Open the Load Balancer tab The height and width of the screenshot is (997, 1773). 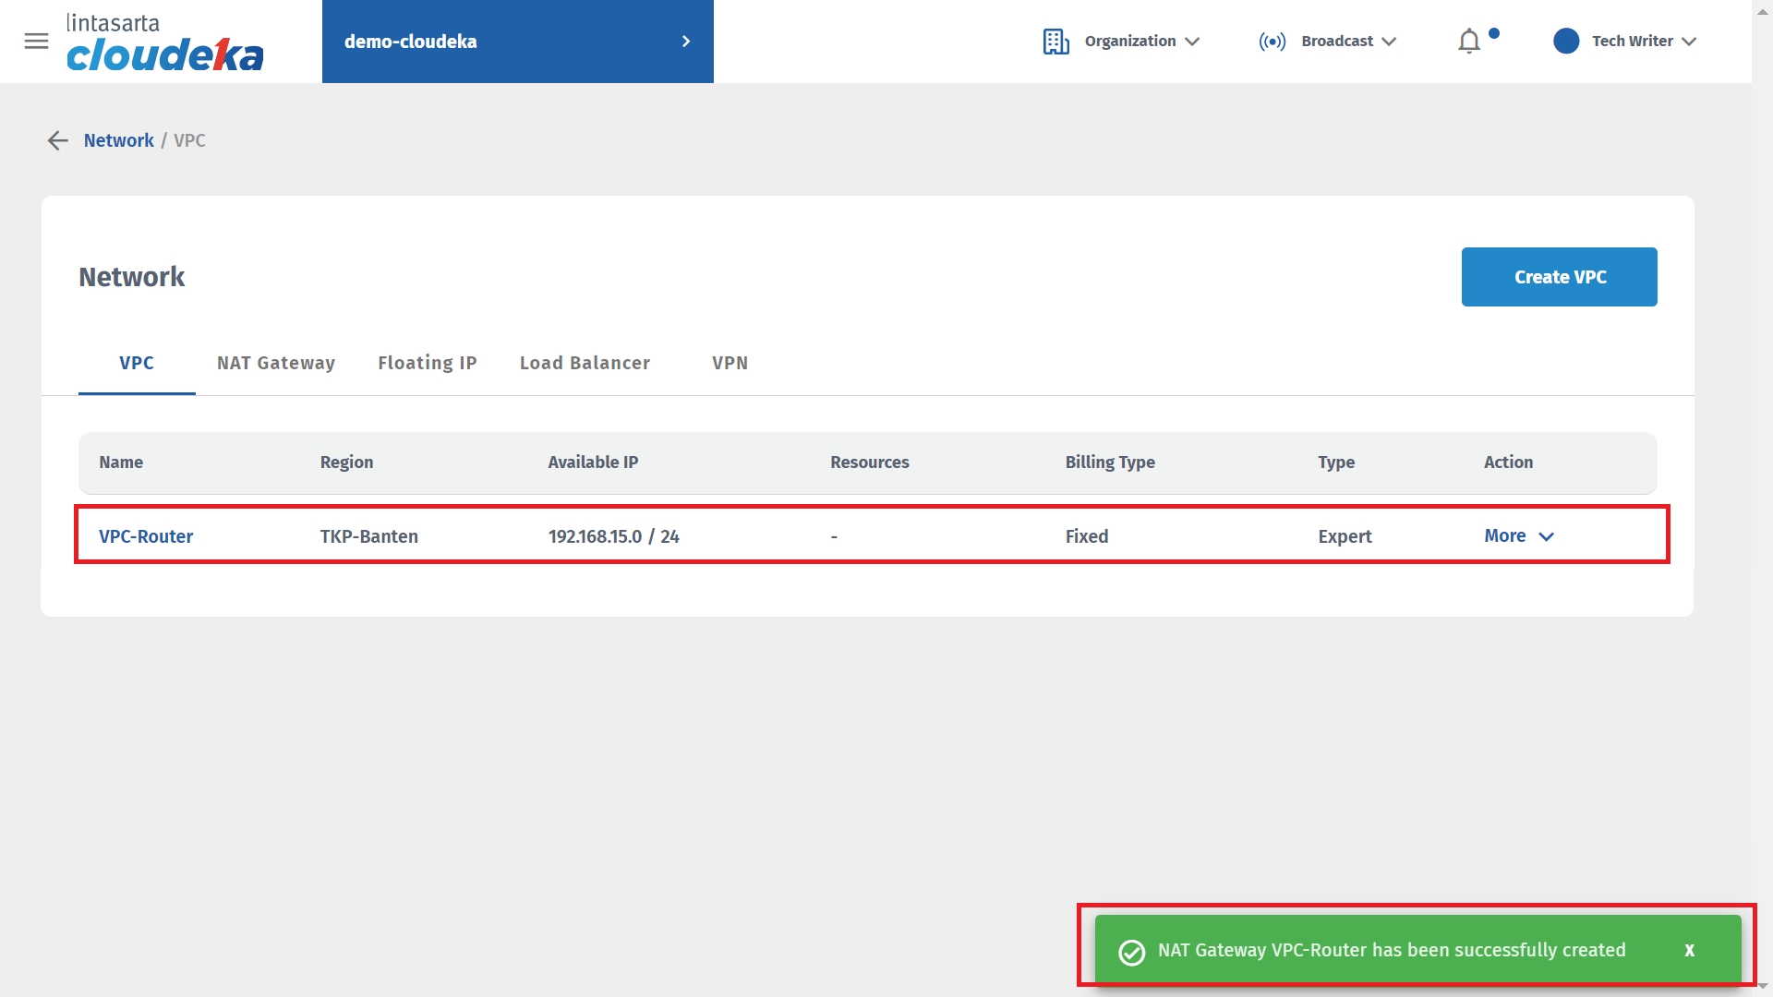point(585,363)
